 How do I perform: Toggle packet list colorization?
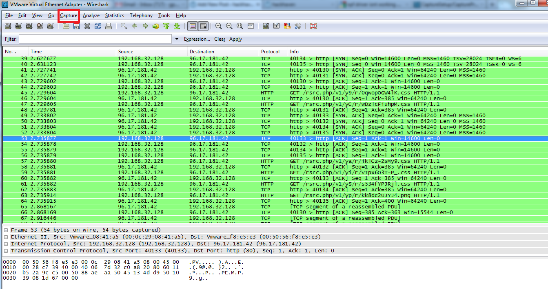pyautogui.click(x=193, y=26)
